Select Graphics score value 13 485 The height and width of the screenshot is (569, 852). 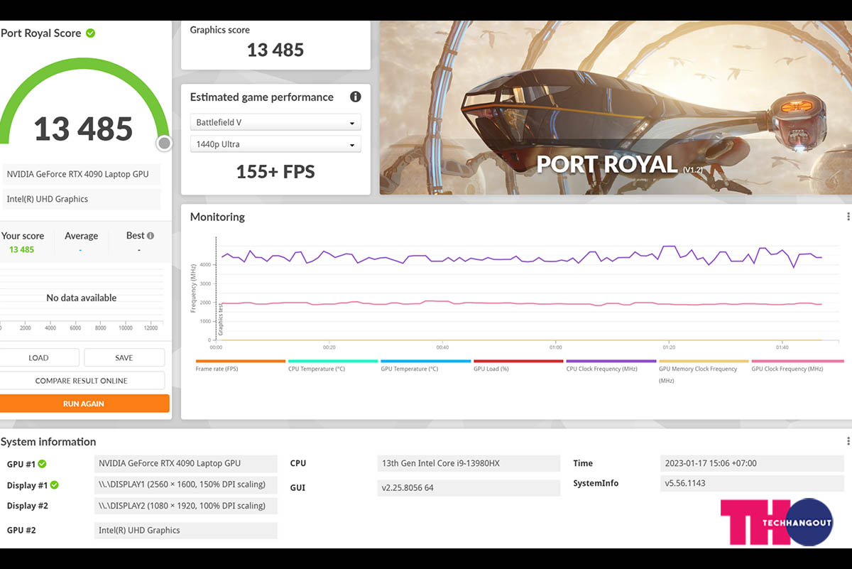(x=275, y=50)
